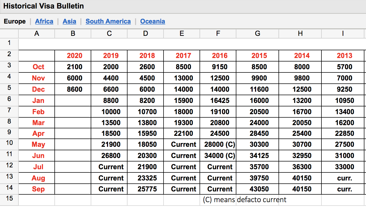Viewport: 366px width, 208px height.
Task: Click the cell containing 26800
Action: [x=109, y=156]
